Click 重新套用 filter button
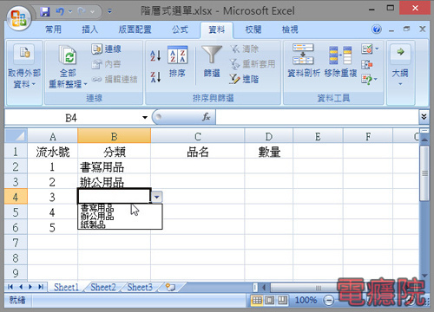This screenshot has width=434, height=312. point(253,64)
